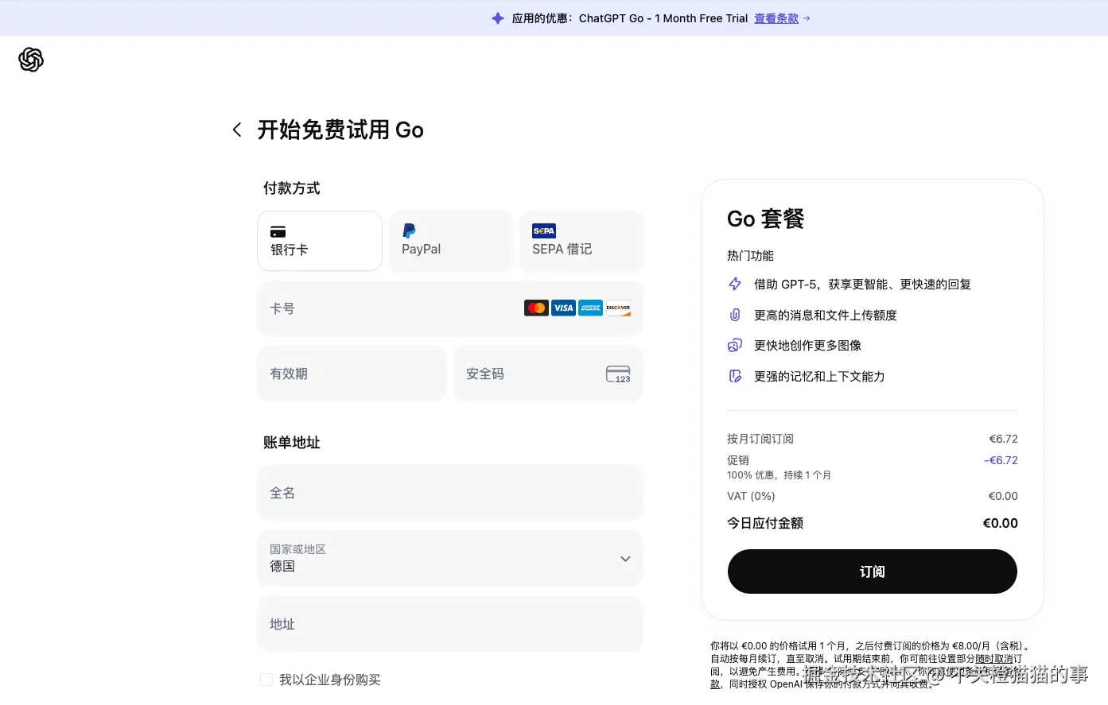Click the file upload paperclip icon
The image size is (1108, 705).
point(734,315)
